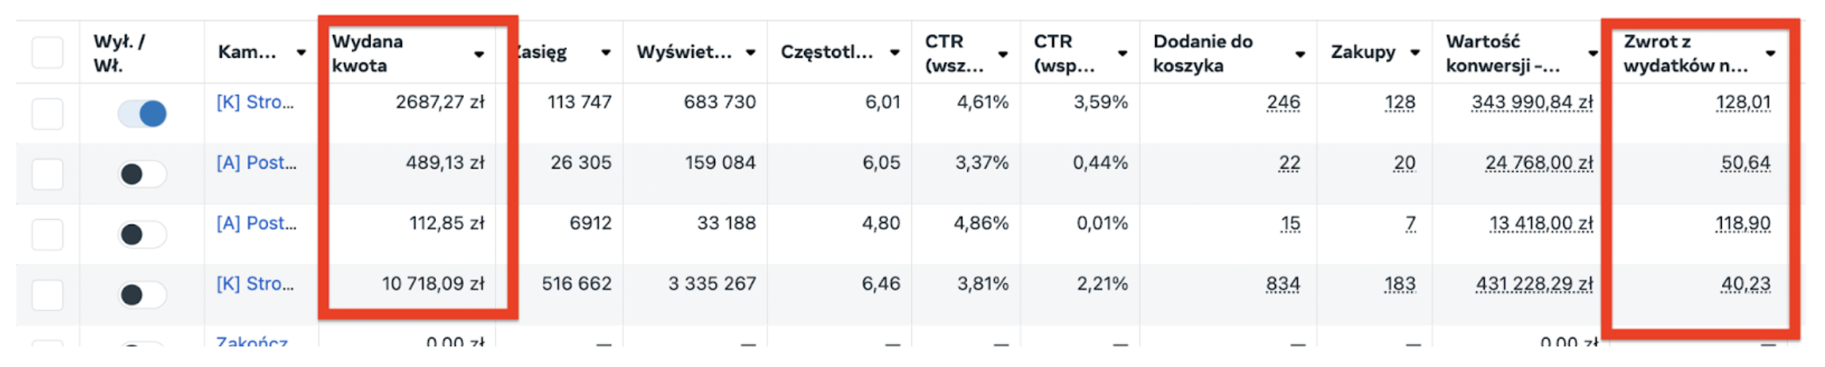
Task: Click the underlined 246 add-to-cart value
Action: pyautogui.click(x=1283, y=103)
